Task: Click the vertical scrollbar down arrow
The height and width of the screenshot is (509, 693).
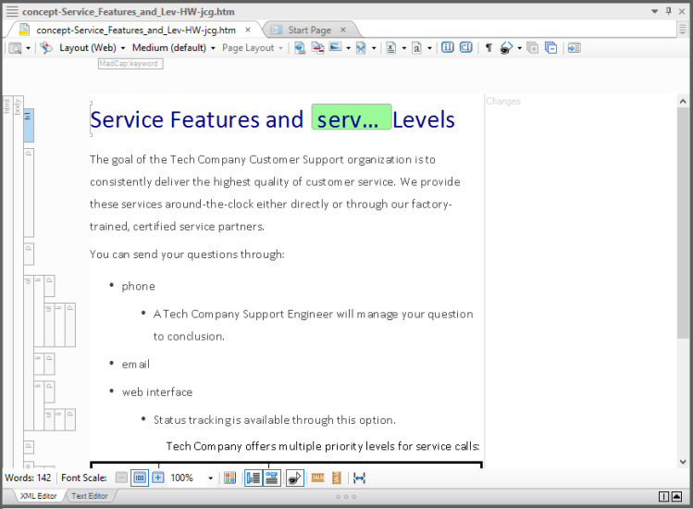Action: [684, 461]
